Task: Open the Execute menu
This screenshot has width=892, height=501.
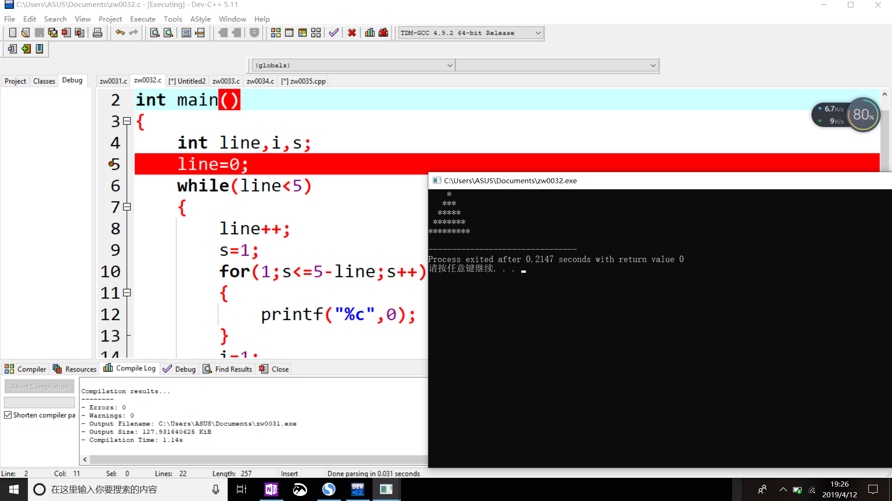Action: [x=142, y=19]
